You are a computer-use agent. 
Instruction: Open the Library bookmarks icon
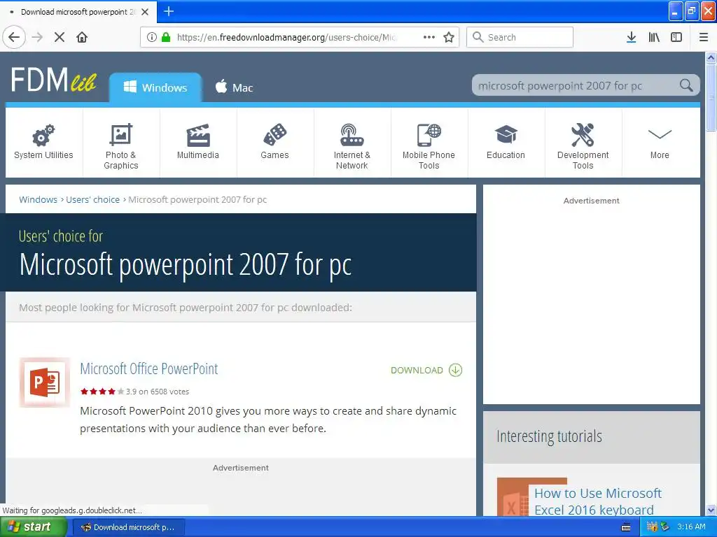click(654, 37)
